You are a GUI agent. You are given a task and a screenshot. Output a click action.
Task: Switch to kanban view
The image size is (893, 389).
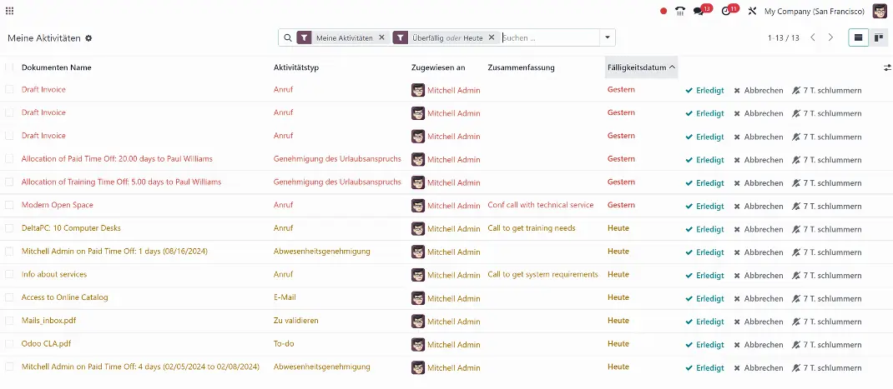point(879,37)
